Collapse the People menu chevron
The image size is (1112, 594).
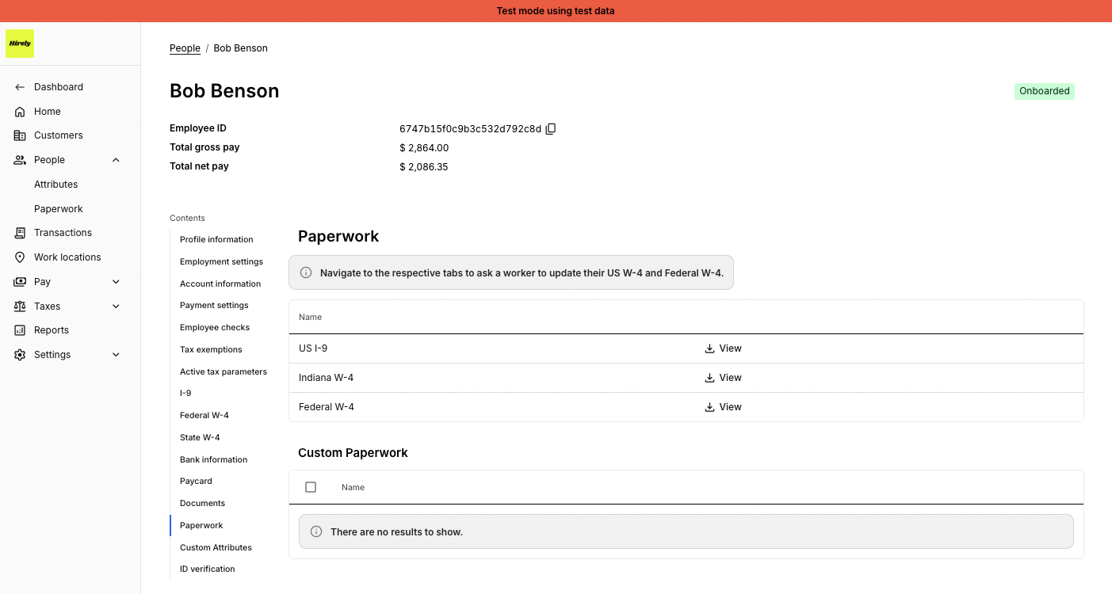point(116,160)
